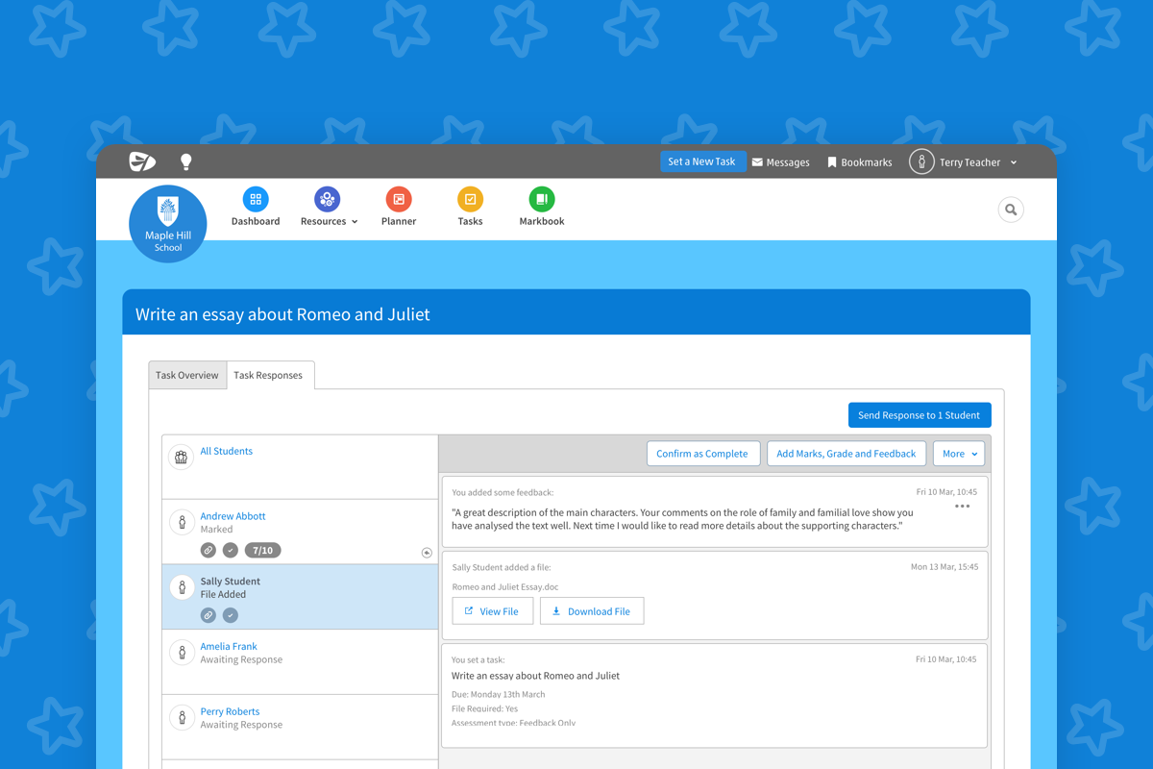1153x769 pixels.
Task: Click the 'Sally Student added a file:' label
Action: pyautogui.click(x=502, y=568)
